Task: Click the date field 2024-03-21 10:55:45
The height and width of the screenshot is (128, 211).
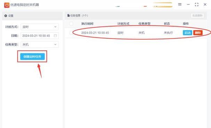Action: coord(40,36)
